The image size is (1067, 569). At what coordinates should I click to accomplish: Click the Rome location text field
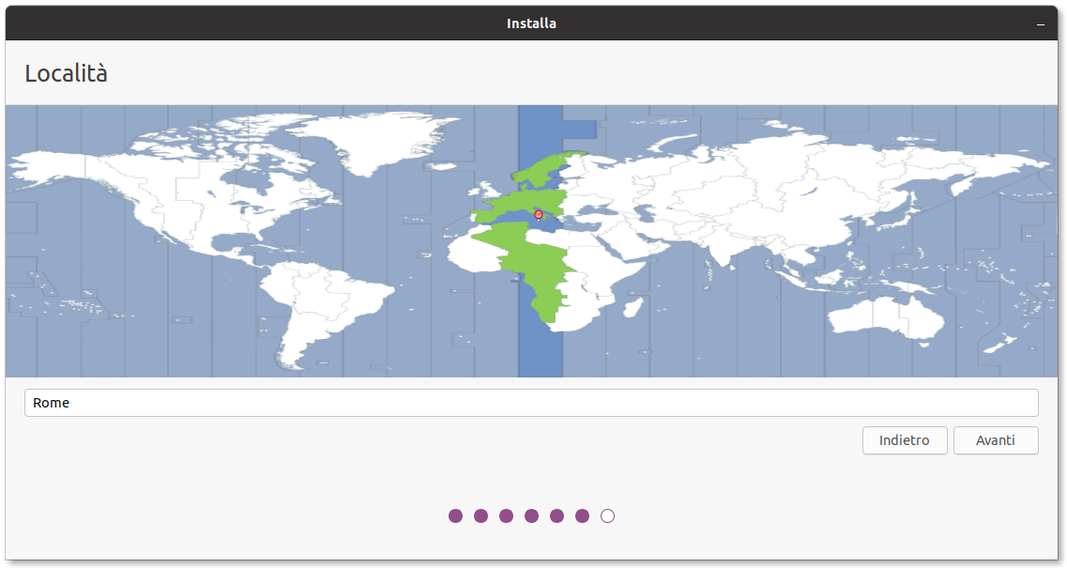(x=531, y=403)
